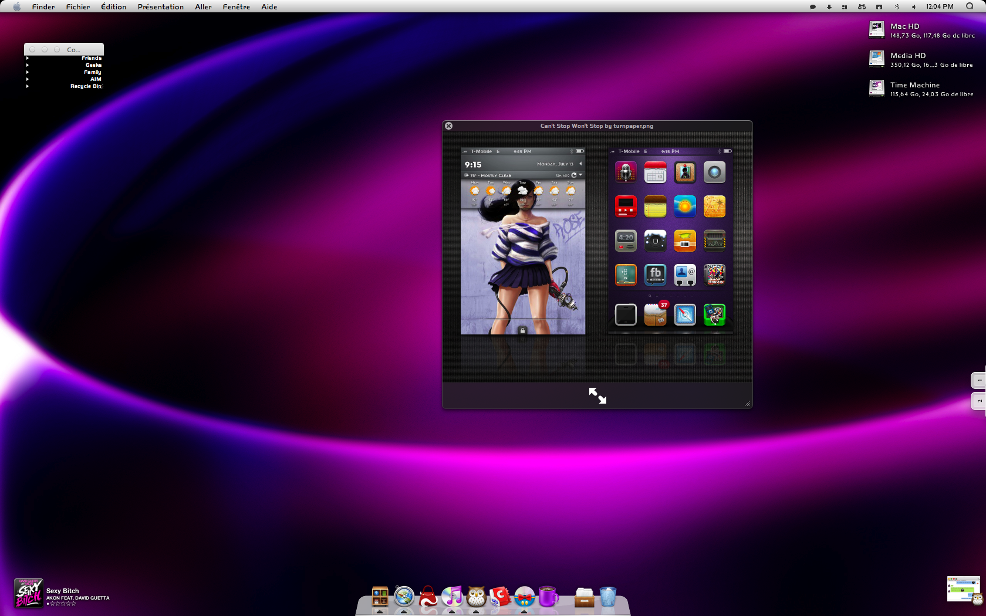Click the chat window thumbnail with owl
The width and height of the screenshot is (986, 616).
tap(964, 590)
